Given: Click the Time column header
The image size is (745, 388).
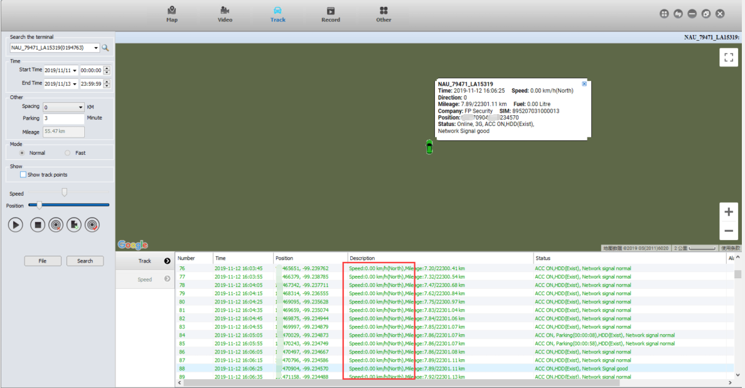Looking at the screenshot, I should tap(243, 258).
